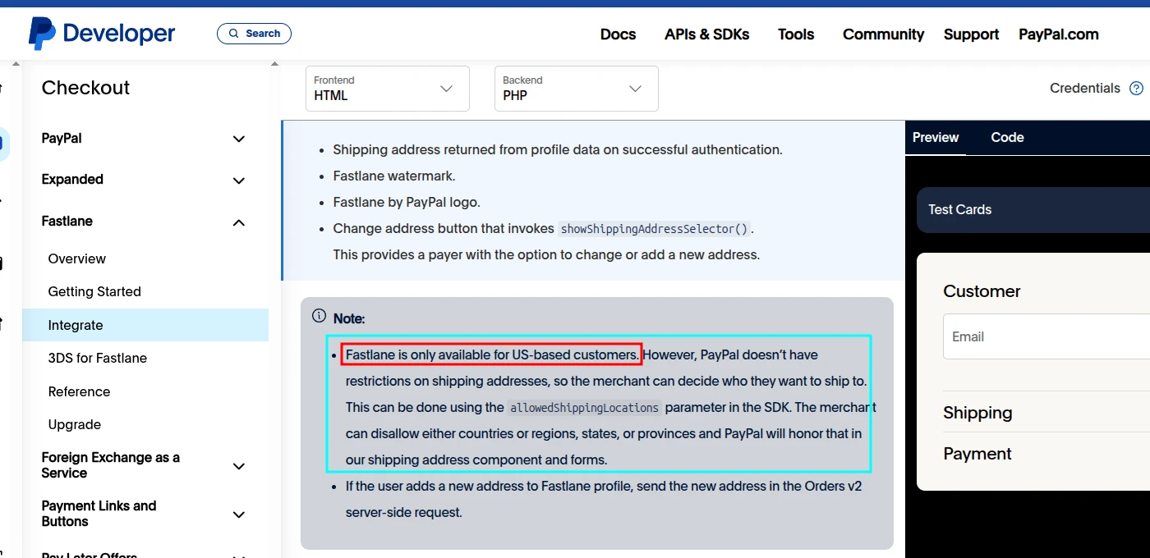Switch to the Code tab
The width and height of the screenshot is (1150, 558).
(1007, 138)
